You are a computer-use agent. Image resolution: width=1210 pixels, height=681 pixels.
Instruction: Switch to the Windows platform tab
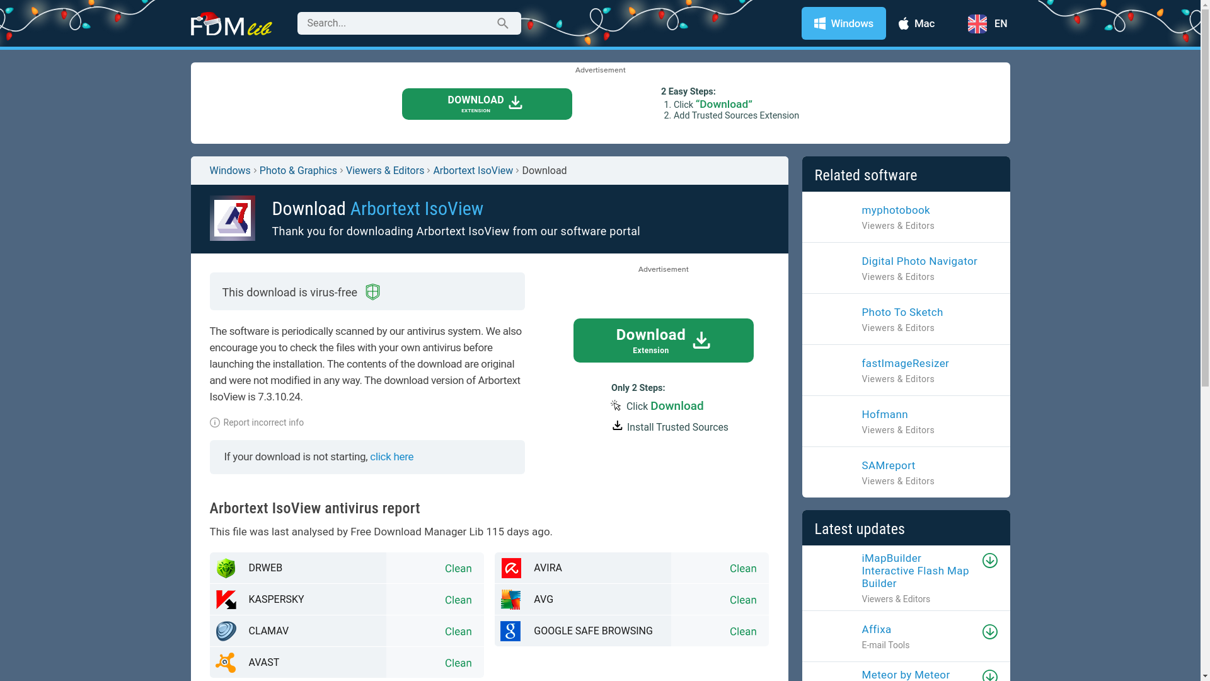843,23
